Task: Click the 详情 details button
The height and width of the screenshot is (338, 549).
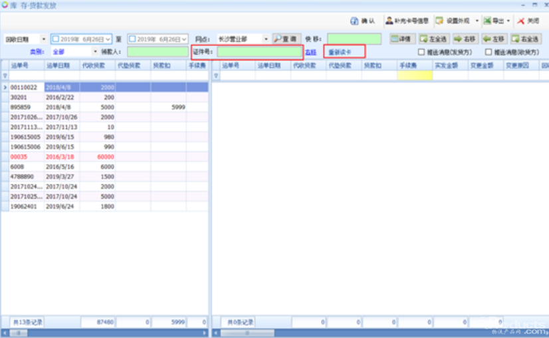Action: (402, 39)
